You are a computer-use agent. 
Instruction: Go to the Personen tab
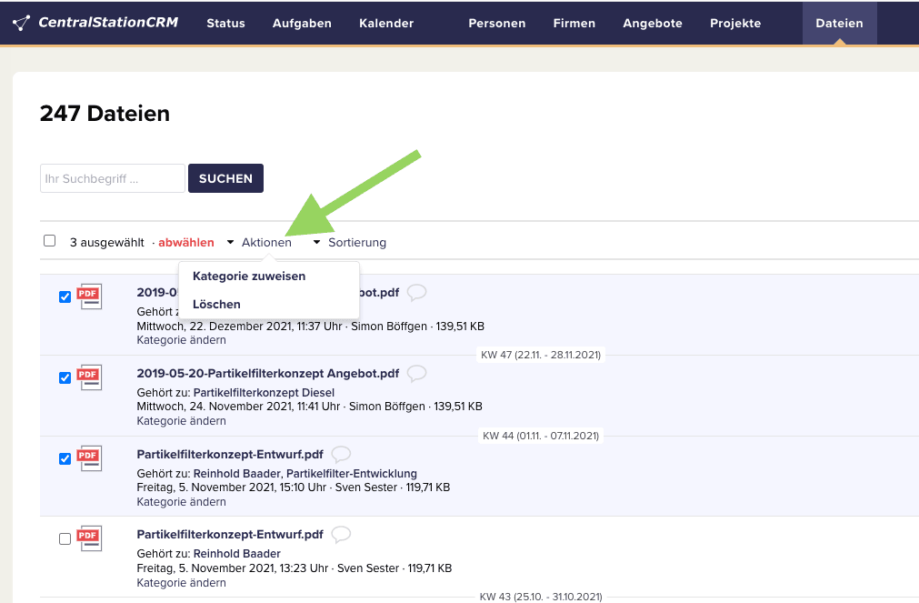496,24
